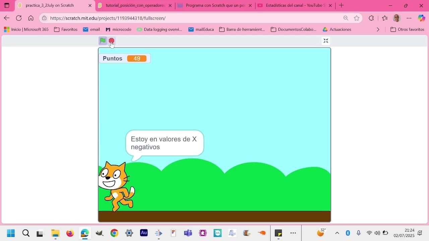This screenshot has height=241, width=429.
Task: Close the tutorial_posición_con_operadores tab
Action: [170, 5]
